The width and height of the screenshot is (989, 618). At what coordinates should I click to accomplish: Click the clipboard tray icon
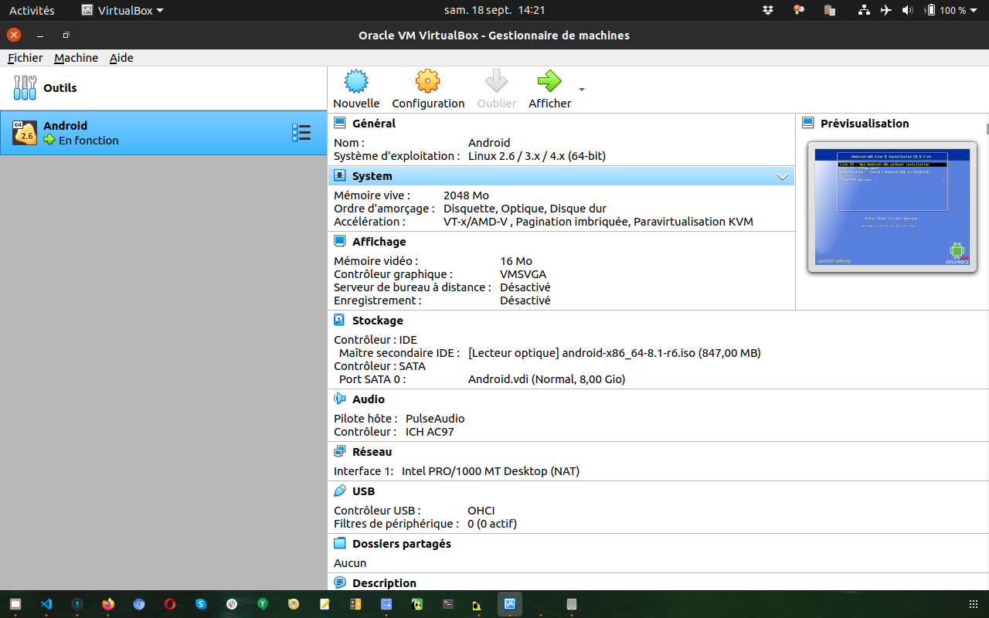[x=830, y=11]
